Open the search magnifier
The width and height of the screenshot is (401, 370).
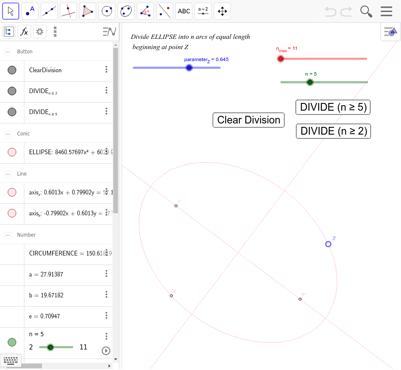coord(366,12)
